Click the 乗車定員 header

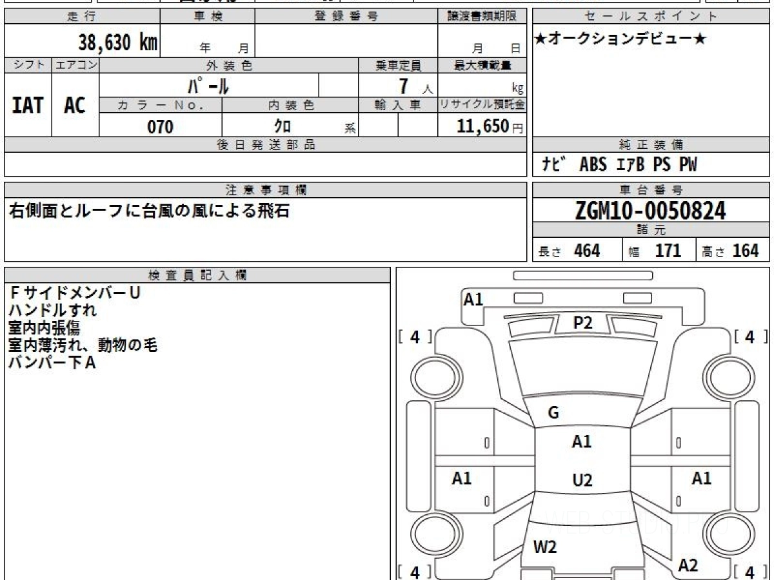pyautogui.click(x=398, y=65)
